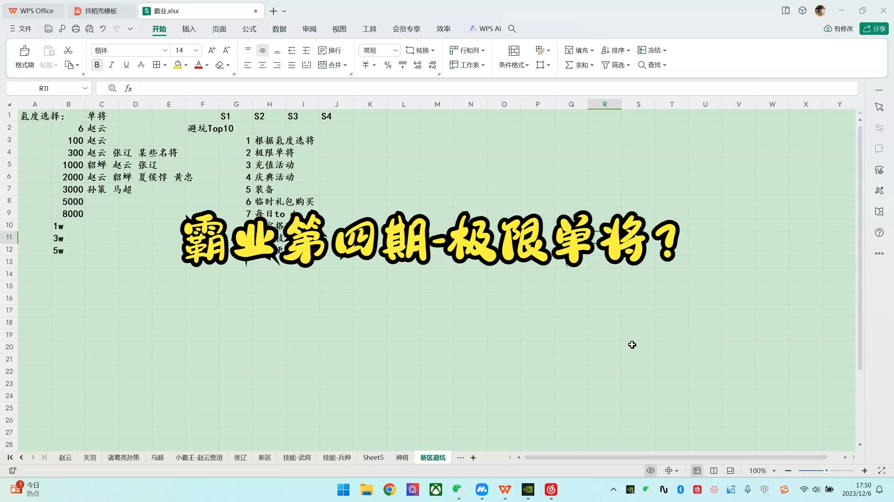Open the 技能-武将 sheet tab

(x=297, y=457)
